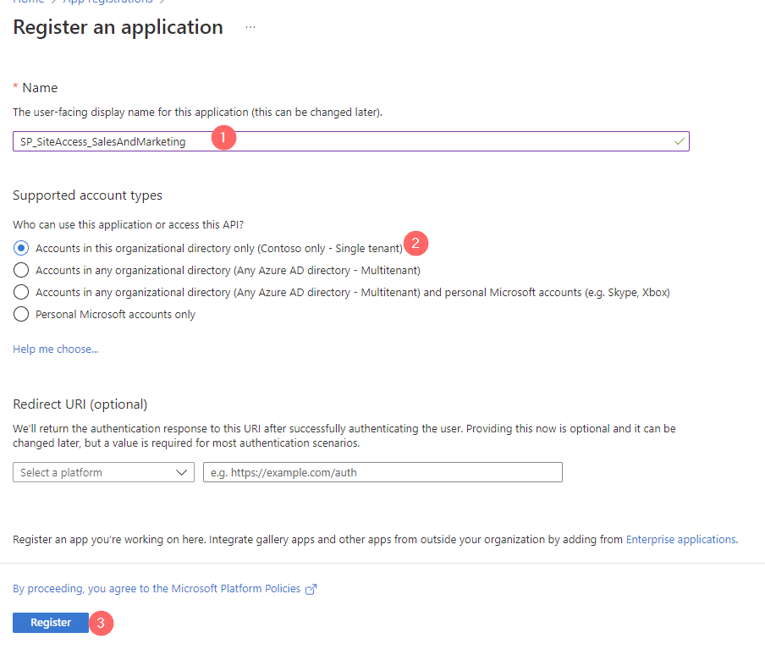Select Personal Microsoft accounts only

[22, 314]
